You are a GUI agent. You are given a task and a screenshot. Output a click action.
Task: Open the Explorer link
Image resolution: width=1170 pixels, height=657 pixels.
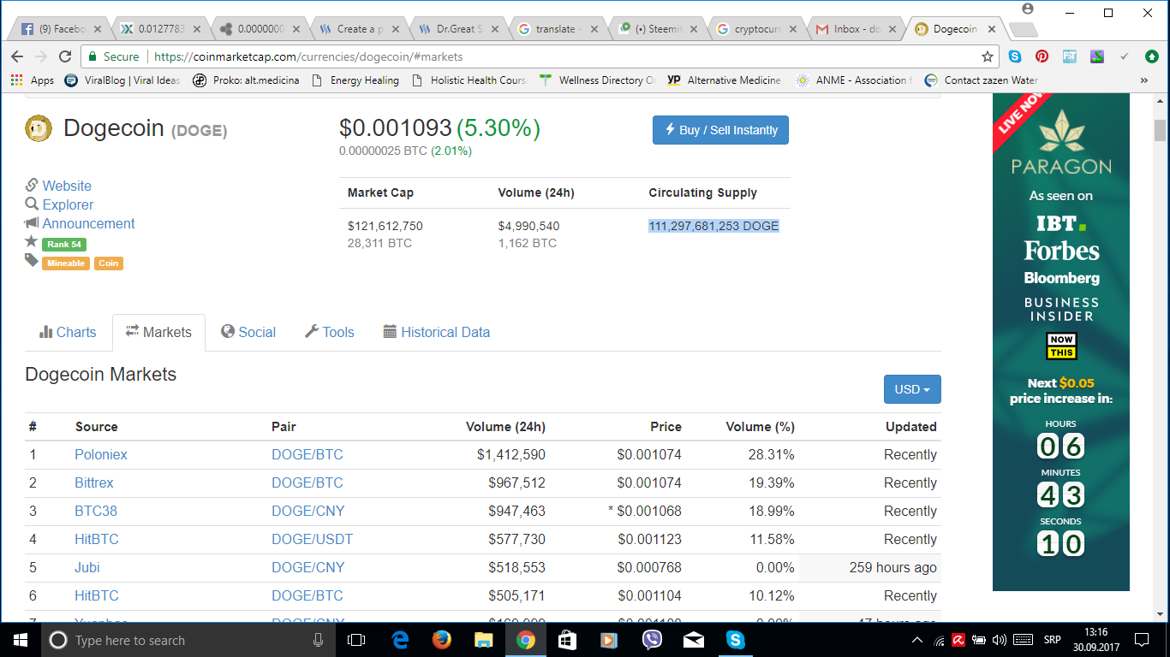pos(68,204)
